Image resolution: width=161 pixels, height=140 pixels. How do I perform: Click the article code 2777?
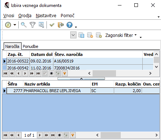[15, 91]
